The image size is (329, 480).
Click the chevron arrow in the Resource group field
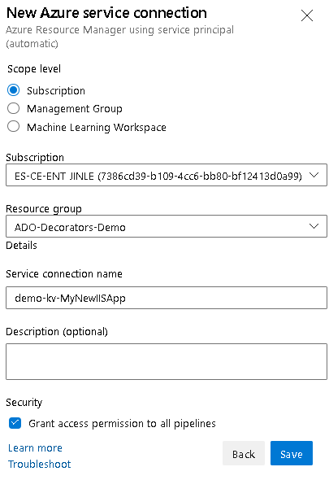(x=314, y=226)
